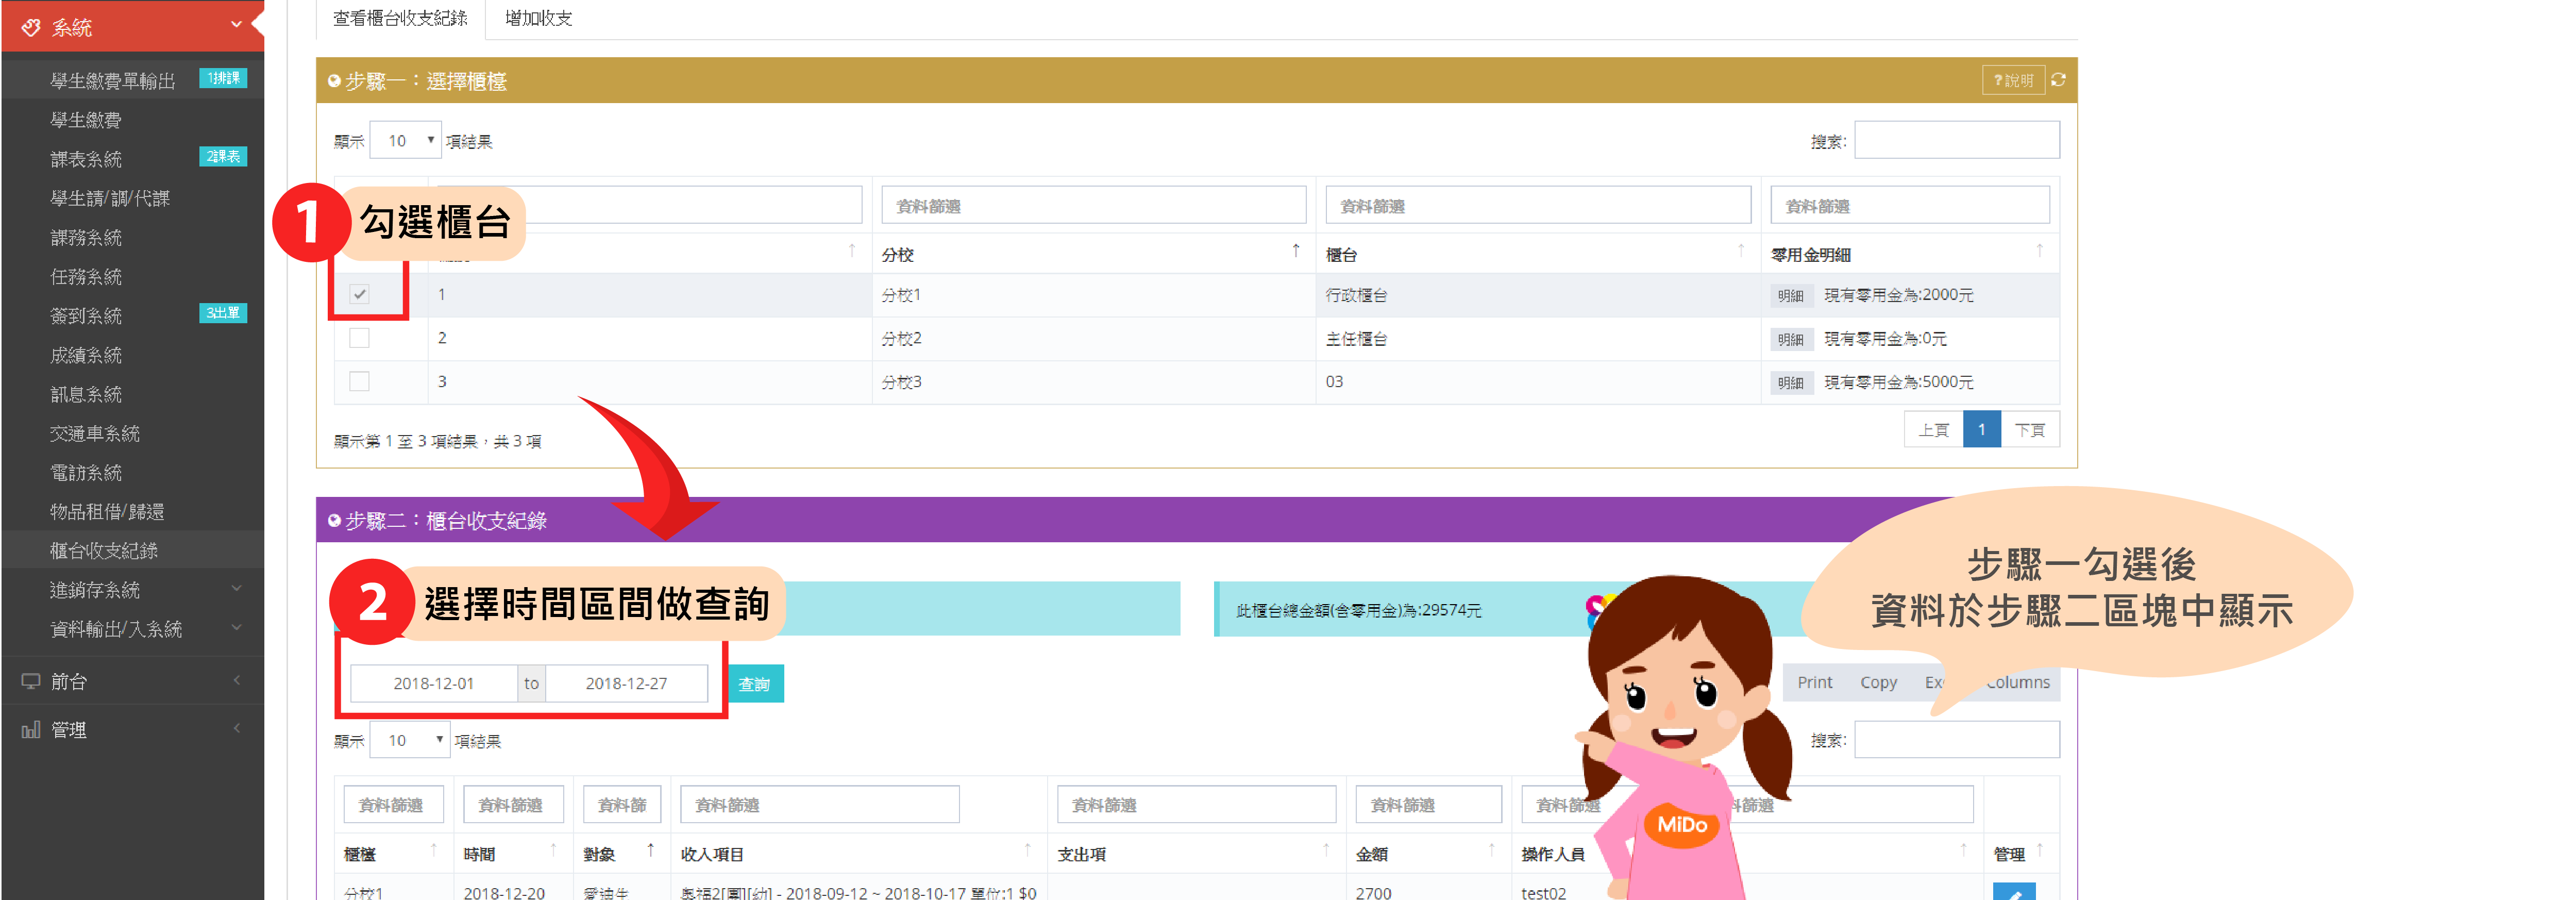Image resolution: width=2576 pixels, height=900 pixels.
Task: Switch to the 增加收支 tab
Action: point(538,18)
